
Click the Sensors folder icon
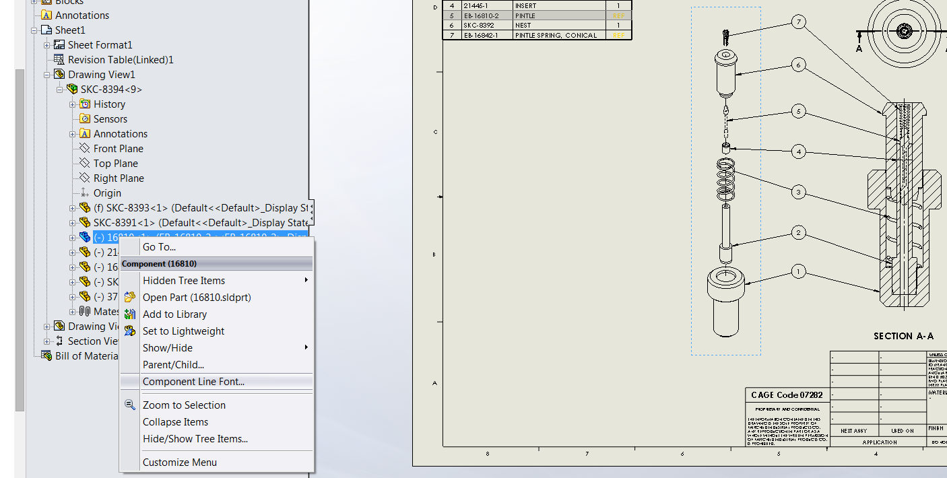click(85, 118)
